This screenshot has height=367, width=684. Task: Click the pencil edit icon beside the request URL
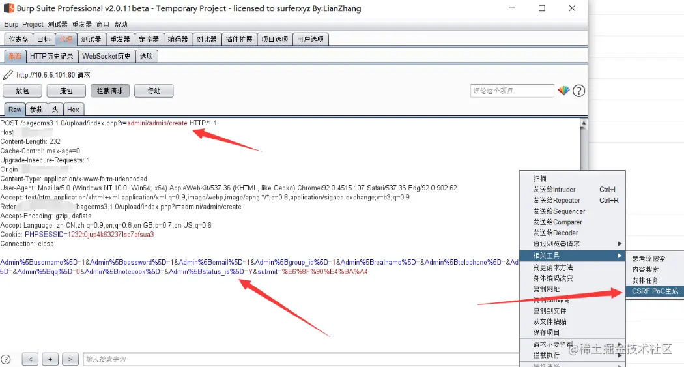pyautogui.click(x=8, y=74)
